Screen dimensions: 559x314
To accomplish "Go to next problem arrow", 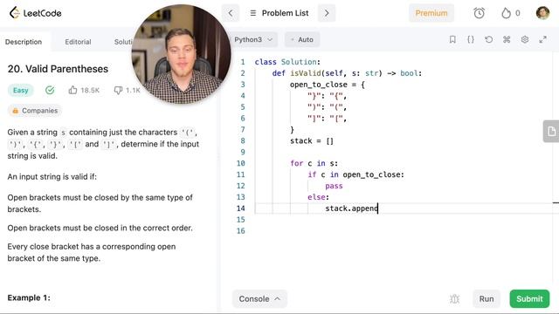I will 327,13.
